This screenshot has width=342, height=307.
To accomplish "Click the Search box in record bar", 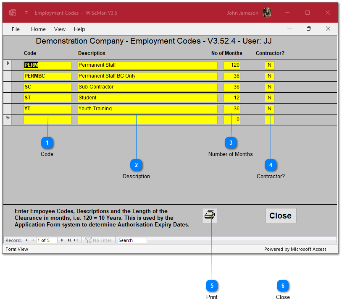I will (132, 240).
